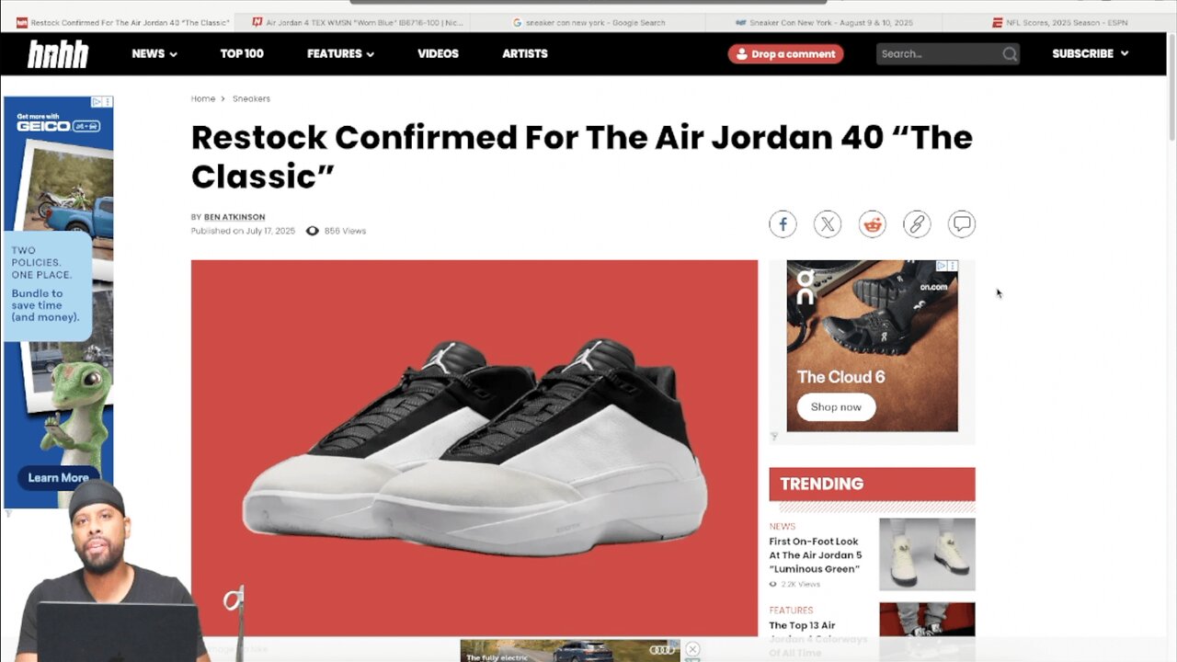The image size is (1177, 662).
Task: Click Sneakers breadcrumb link
Action: [x=251, y=98]
